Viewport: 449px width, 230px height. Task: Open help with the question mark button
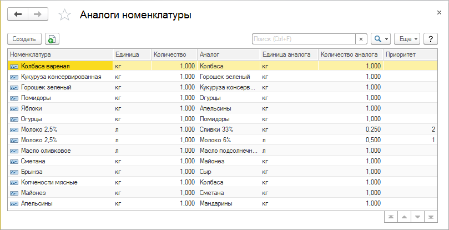(x=430, y=39)
